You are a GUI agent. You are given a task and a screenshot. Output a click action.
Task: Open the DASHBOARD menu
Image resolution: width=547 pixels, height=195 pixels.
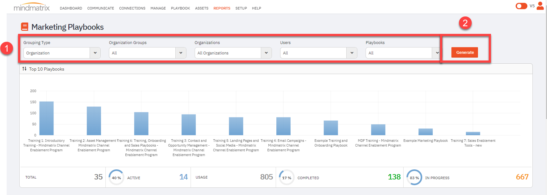pyautogui.click(x=71, y=8)
